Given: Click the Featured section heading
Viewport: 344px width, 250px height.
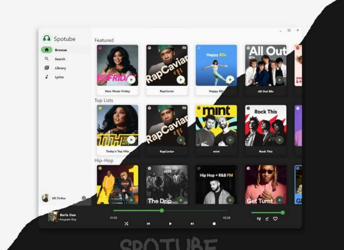Looking at the screenshot, I should pyautogui.click(x=104, y=40).
